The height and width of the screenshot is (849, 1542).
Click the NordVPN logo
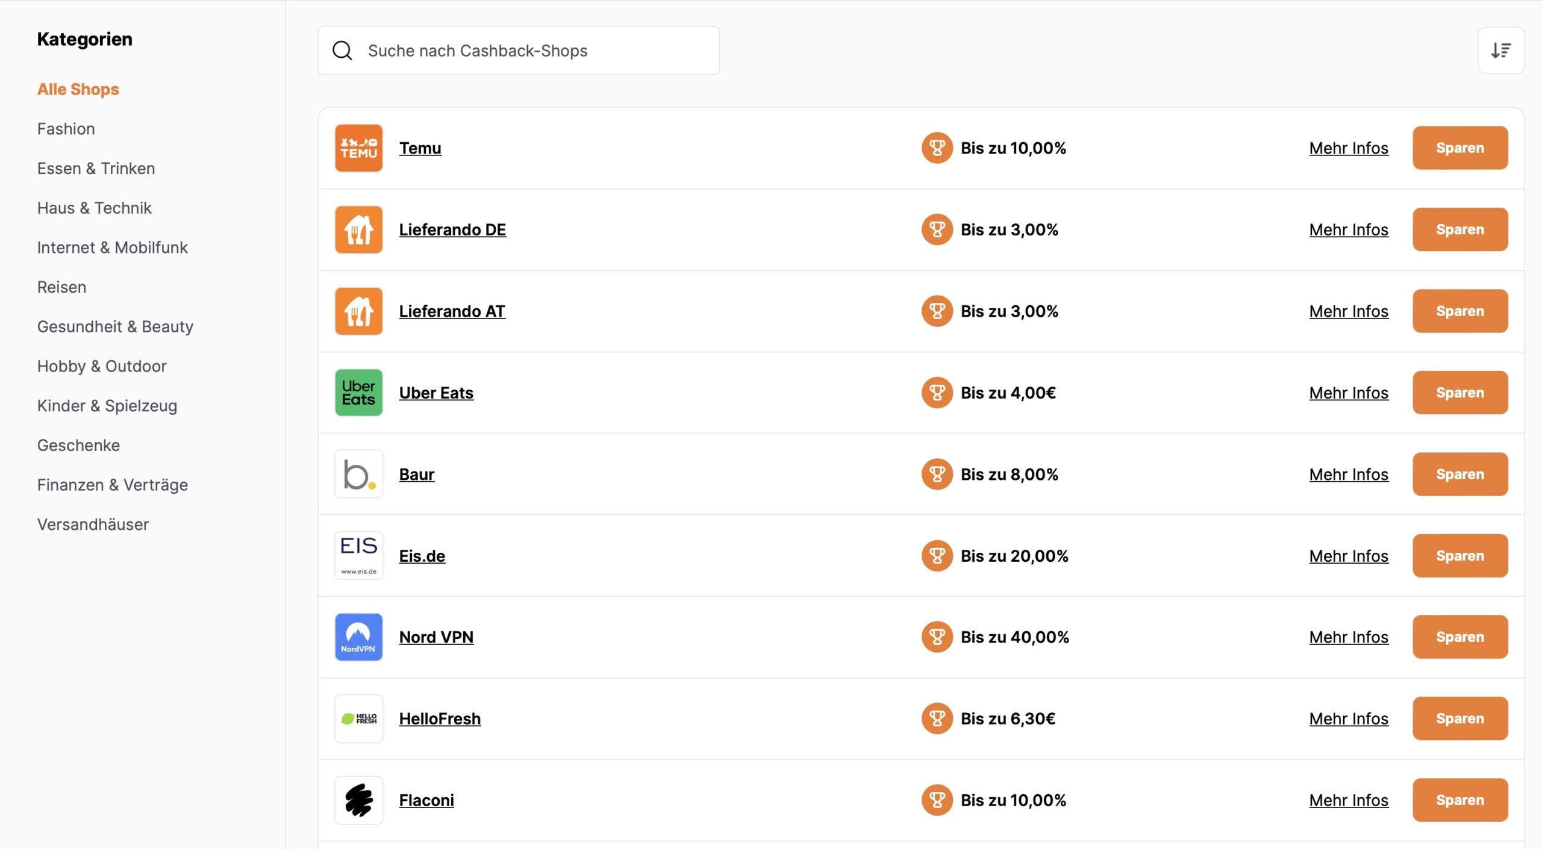point(358,637)
